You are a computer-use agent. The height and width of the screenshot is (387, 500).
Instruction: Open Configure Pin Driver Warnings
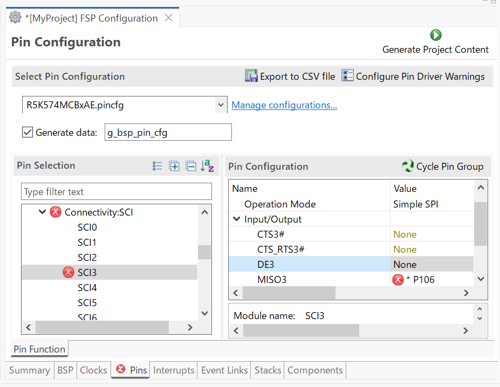[x=413, y=76]
